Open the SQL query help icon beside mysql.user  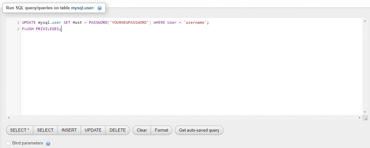(100, 8)
